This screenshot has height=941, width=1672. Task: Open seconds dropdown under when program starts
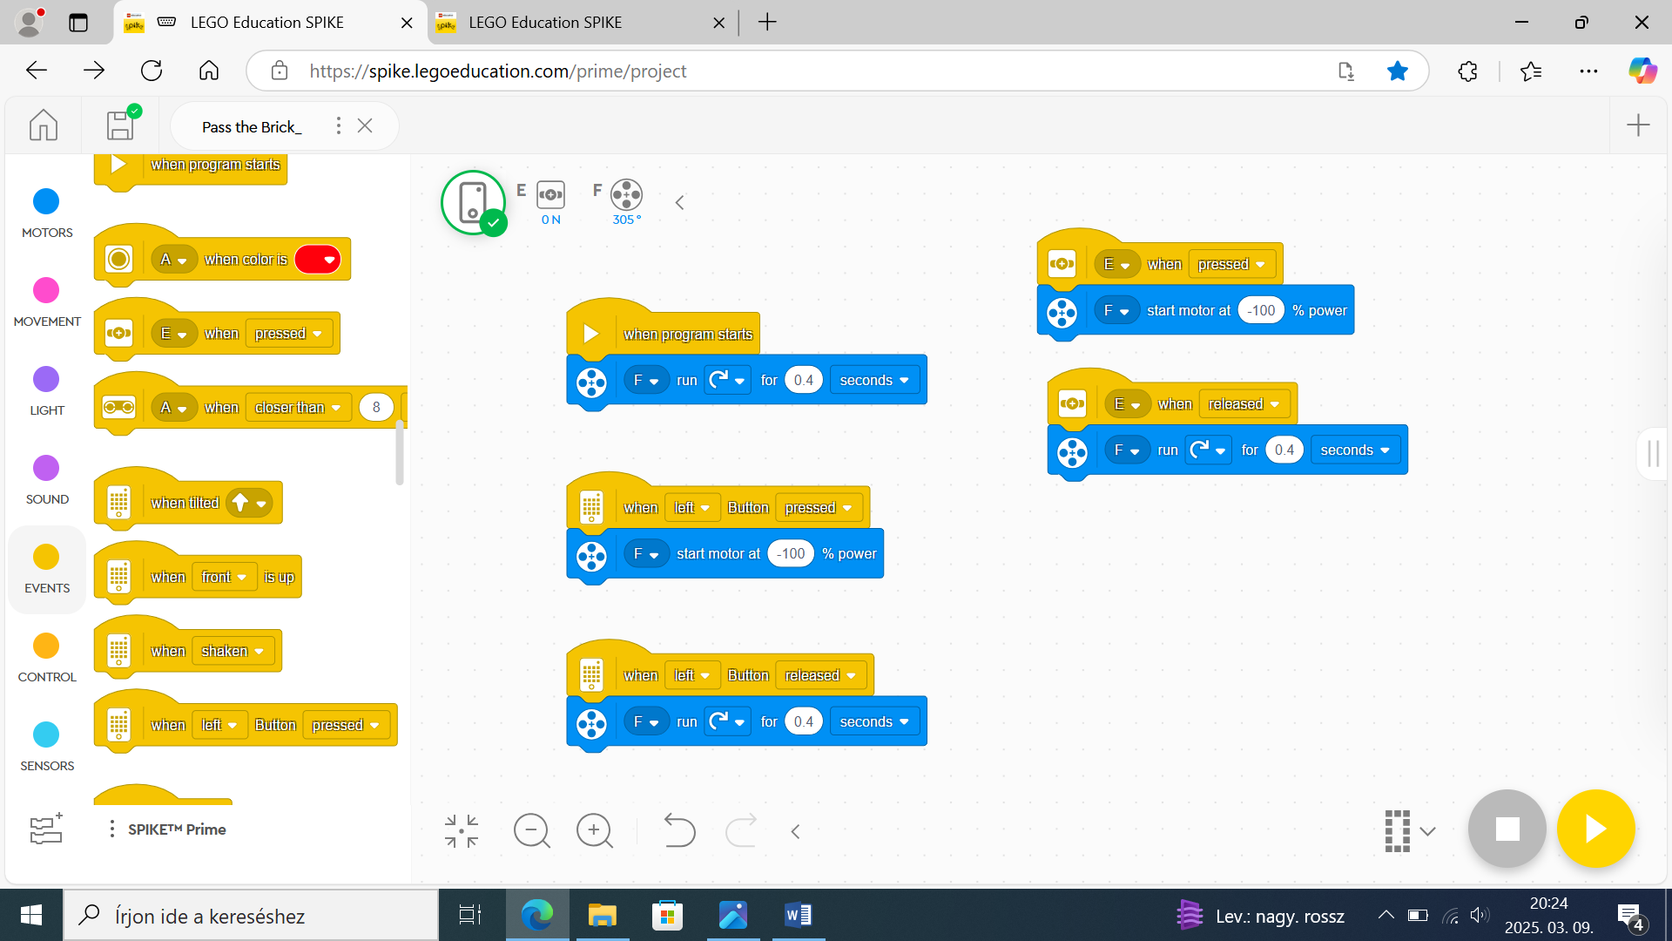click(873, 381)
